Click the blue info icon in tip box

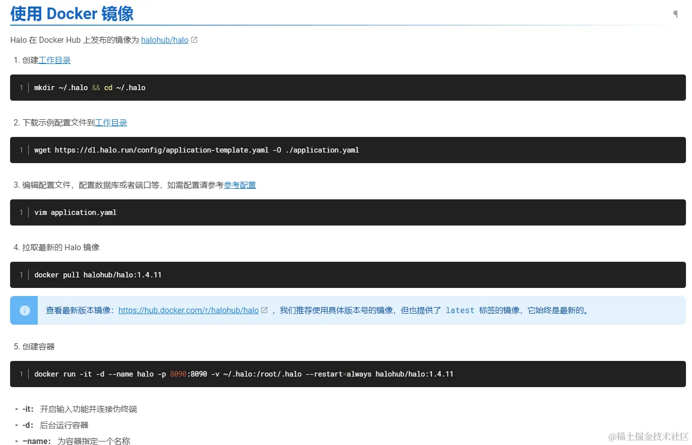pyautogui.click(x=25, y=311)
